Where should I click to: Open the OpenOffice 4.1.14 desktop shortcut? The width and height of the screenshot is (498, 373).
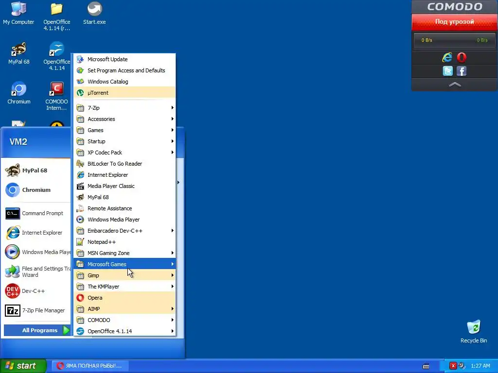pyautogui.click(x=56, y=56)
